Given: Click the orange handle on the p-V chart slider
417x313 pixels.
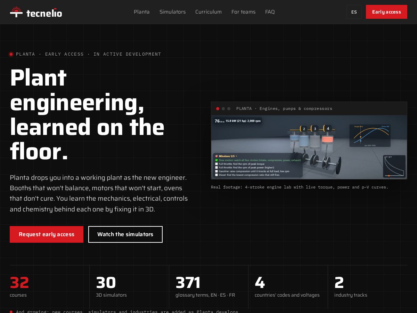Looking at the screenshot, I should click(389, 176).
